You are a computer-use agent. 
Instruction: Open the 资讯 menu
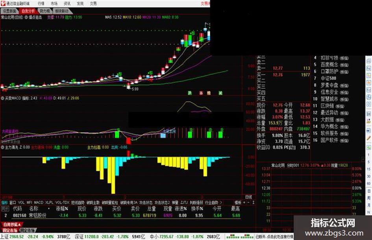pos(67,4)
